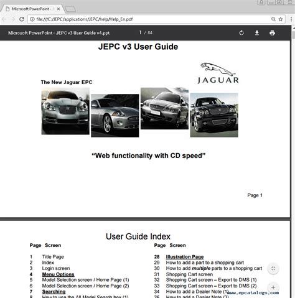Image resolution: width=295 pixels, height=298 pixels.
Task: Click the black Jaguar XJ photo
Action: pos(214,115)
